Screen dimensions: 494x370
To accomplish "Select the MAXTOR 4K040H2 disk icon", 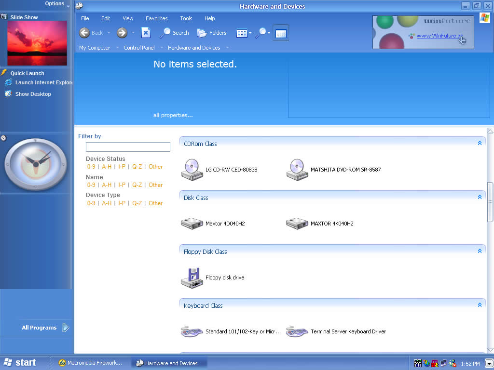I will [x=297, y=224].
